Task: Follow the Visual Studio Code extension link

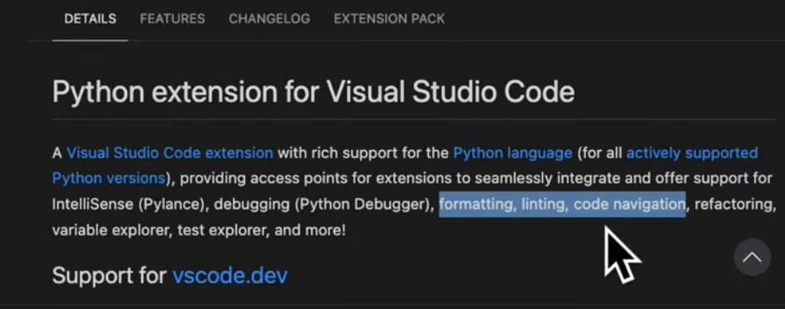Action: [x=170, y=152]
